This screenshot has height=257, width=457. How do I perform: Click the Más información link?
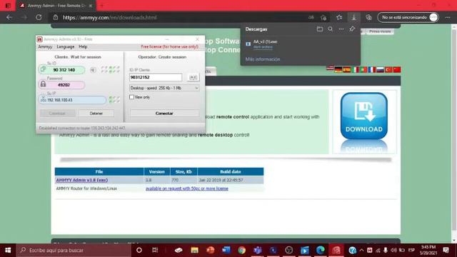(x=263, y=59)
